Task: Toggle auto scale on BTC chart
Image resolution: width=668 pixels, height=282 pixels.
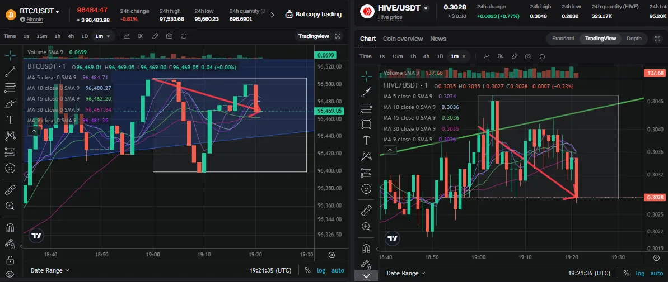Action: (x=338, y=270)
